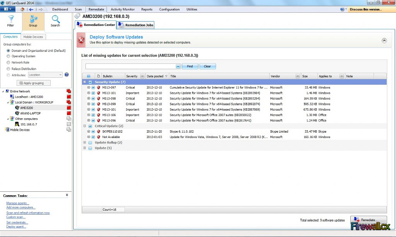The width and height of the screenshot is (396, 237).
Task: Open the Activity Monitor menu tab
Action: tap(123, 9)
